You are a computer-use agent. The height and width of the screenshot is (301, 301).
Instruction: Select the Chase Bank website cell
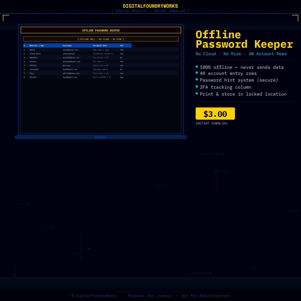35,54
